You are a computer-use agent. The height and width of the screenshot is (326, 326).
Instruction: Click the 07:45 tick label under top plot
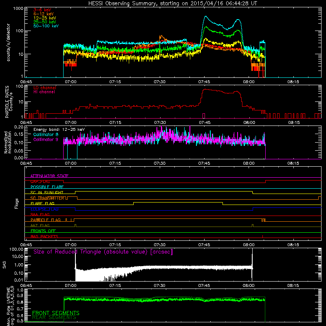[x=204, y=82]
